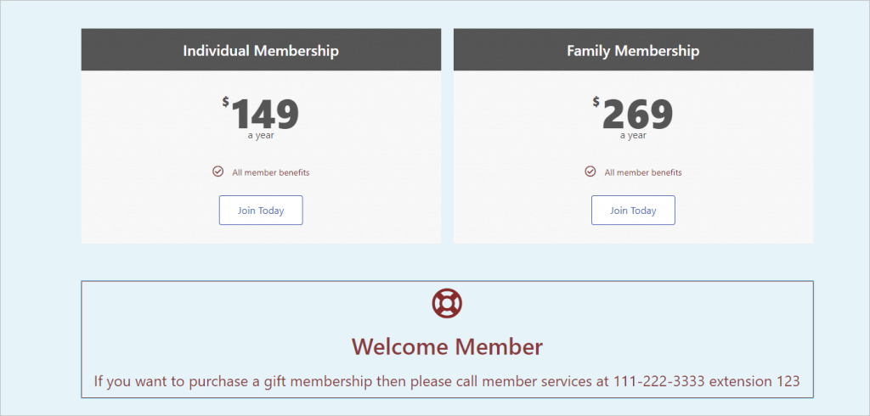870x416 pixels.
Task: Select the Family Membership header
Action: click(x=633, y=50)
